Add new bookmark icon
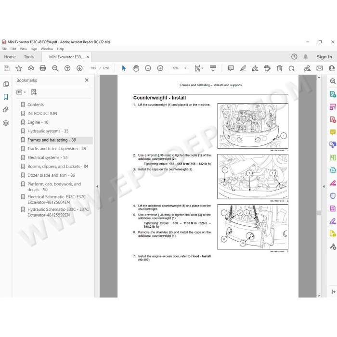 (34, 92)
